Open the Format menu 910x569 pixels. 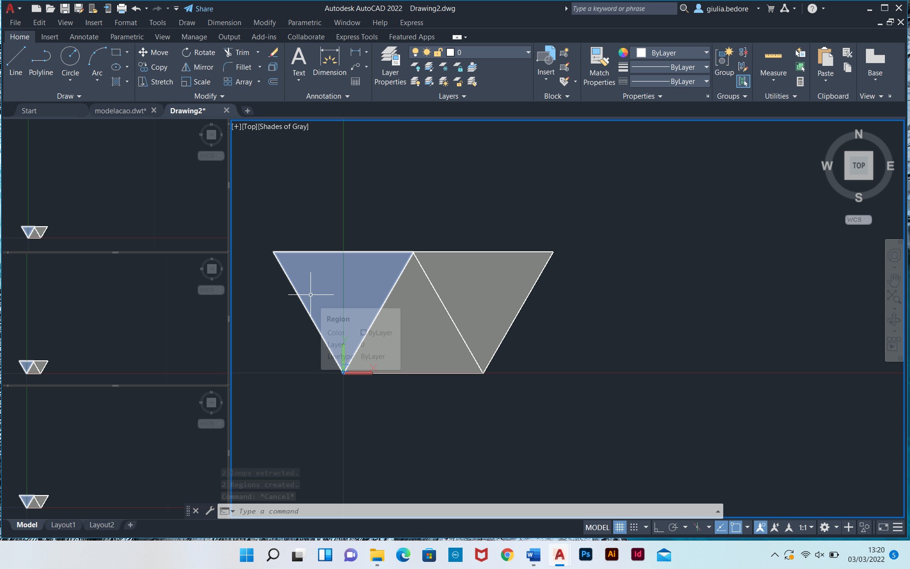126,23
